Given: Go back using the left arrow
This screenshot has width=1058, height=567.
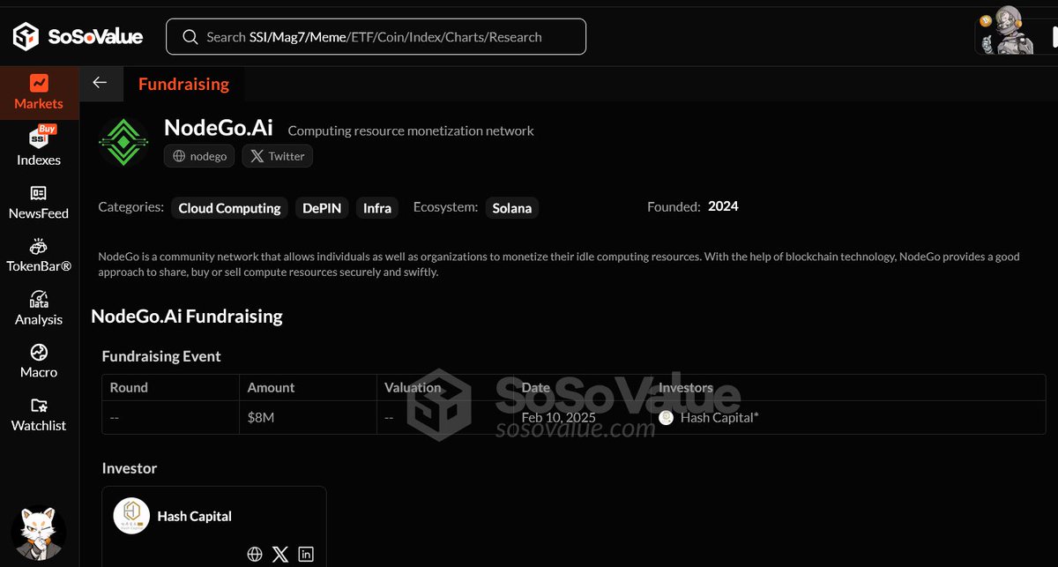Looking at the screenshot, I should pyautogui.click(x=100, y=83).
